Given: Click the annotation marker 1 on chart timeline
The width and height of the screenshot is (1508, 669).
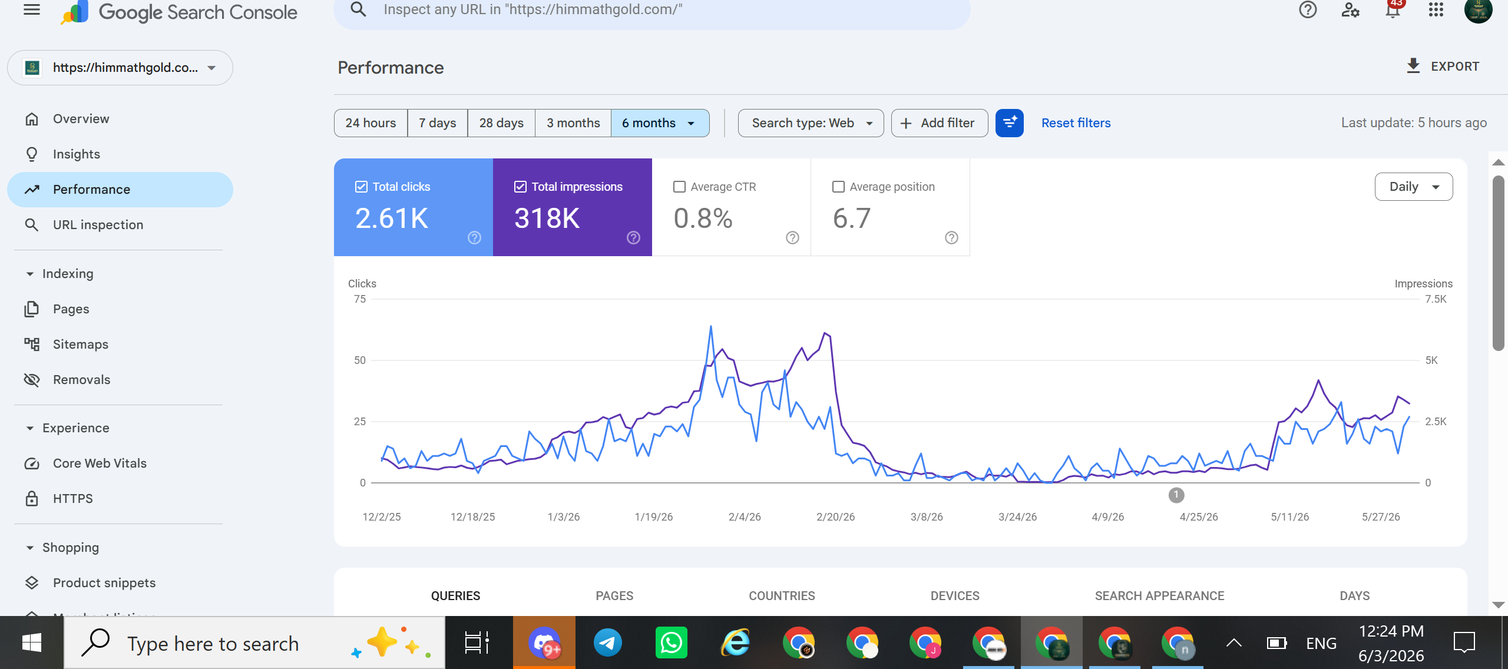Looking at the screenshot, I should point(1176,495).
